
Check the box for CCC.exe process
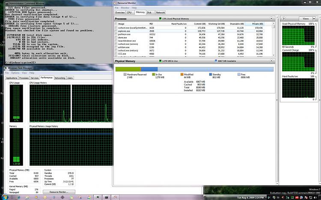[x=116, y=54]
